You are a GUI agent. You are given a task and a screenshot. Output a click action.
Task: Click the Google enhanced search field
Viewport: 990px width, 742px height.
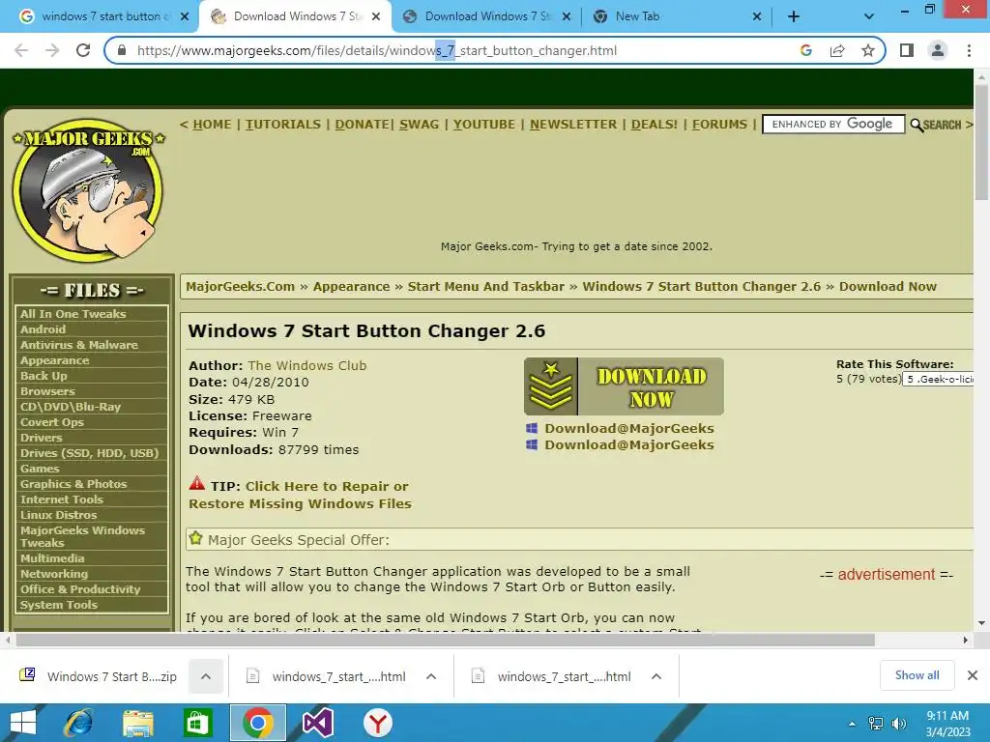click(833, 125)
